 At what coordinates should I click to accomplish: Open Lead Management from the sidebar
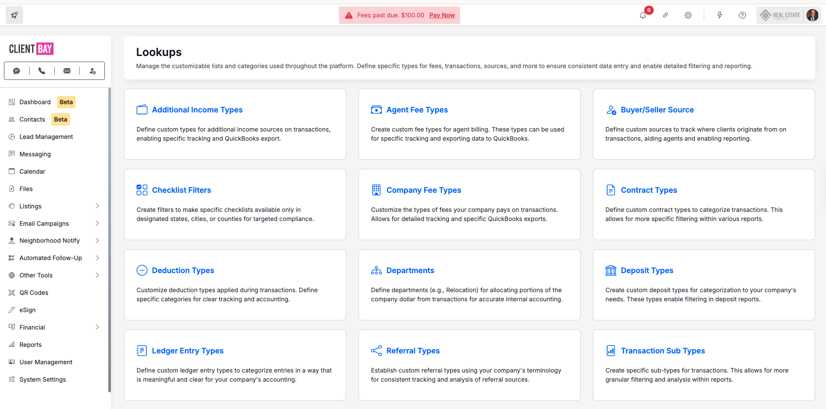(x=46, y=137)
